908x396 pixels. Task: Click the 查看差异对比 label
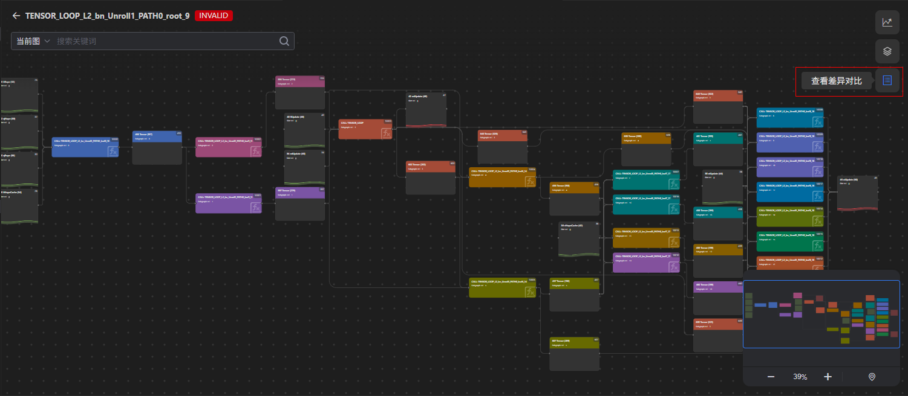coord(836,80)
